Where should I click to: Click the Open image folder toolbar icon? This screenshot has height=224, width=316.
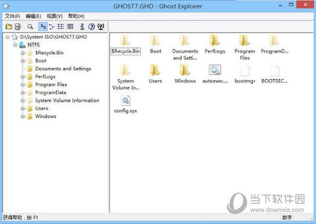[9, 26]
